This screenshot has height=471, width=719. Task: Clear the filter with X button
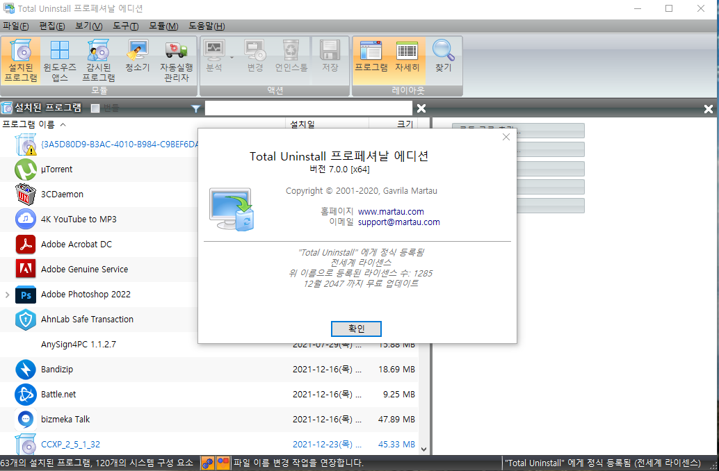[x=421, y=108]
